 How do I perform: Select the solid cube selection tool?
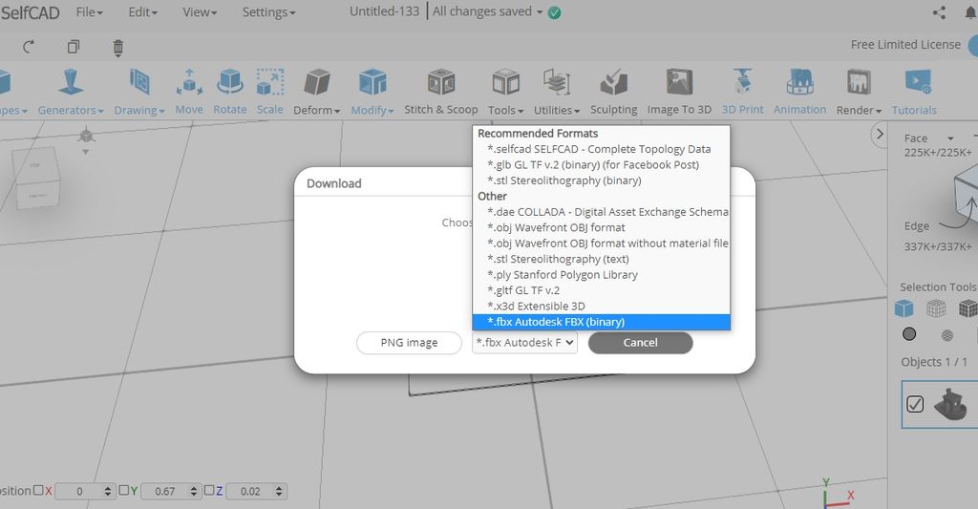[904, 308]
